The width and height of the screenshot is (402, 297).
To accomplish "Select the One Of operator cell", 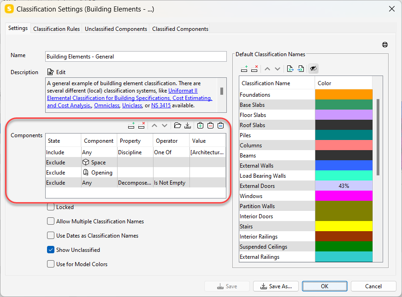I will pos(171,152).
